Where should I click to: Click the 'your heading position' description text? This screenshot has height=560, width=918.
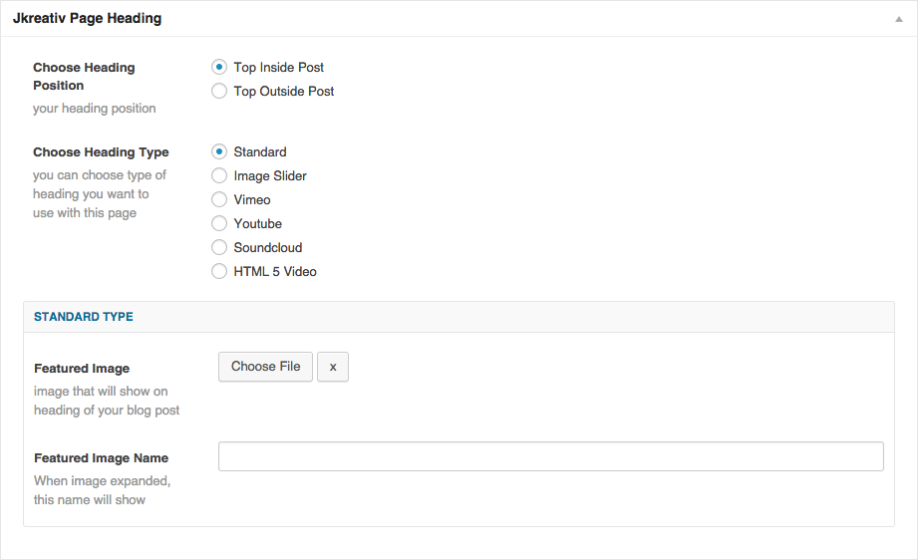(94, 109)
